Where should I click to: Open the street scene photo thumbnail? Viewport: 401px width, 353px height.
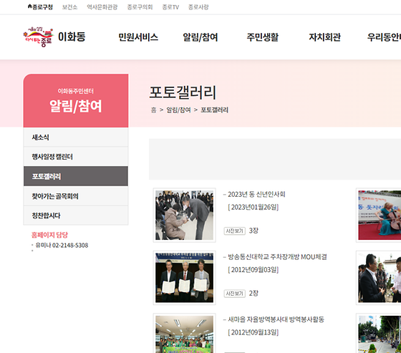(x=379, y=333)
